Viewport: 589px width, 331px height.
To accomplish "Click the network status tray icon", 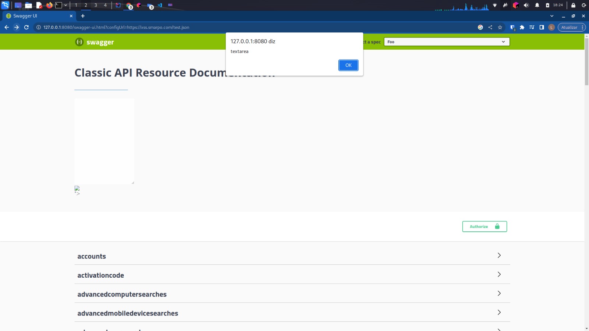I will 495,5.
